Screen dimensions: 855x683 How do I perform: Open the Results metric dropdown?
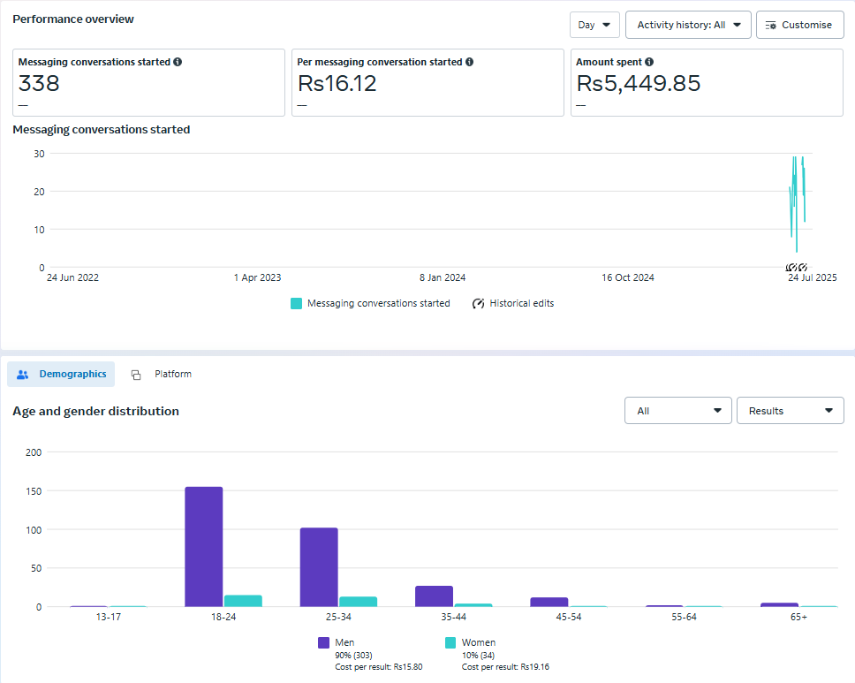coord(790,411)
